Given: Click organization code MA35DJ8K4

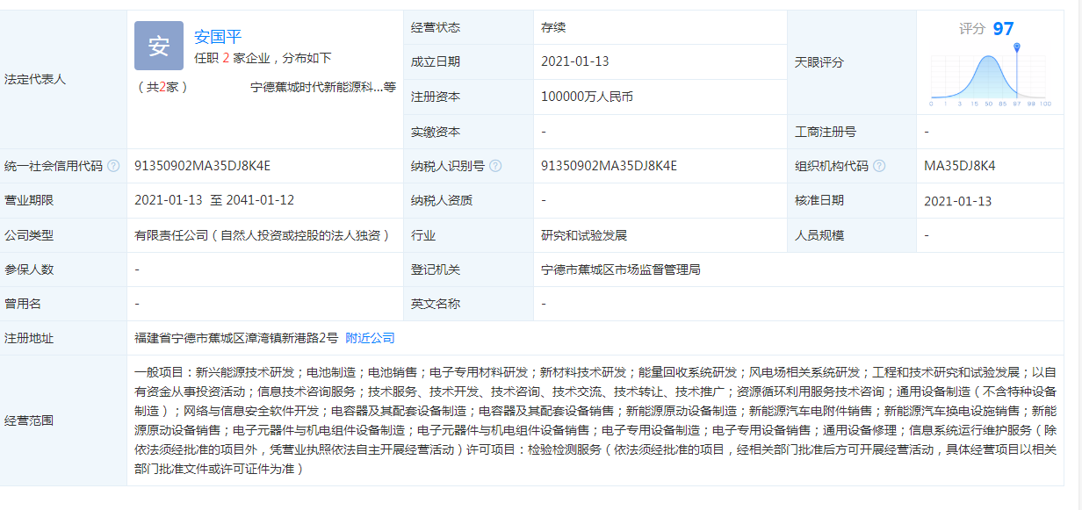Looking at the screenshot, I should tap(960, 166).
